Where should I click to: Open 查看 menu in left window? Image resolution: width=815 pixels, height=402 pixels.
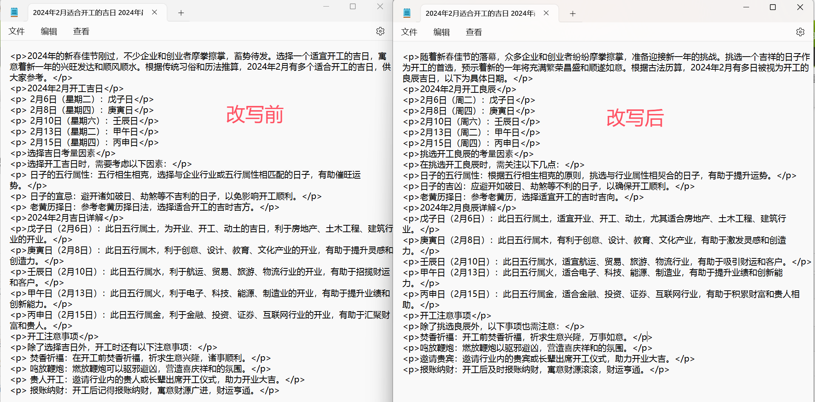click(81, 31)
